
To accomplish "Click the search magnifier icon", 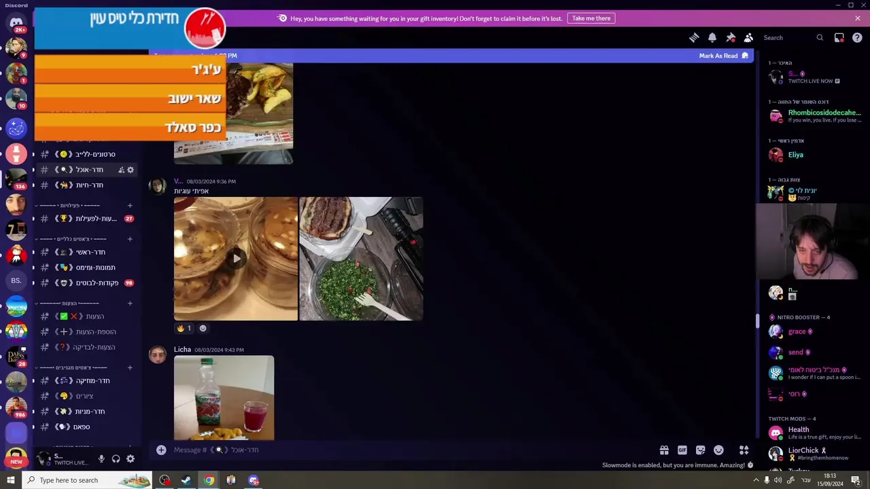I will coord(820,38).
